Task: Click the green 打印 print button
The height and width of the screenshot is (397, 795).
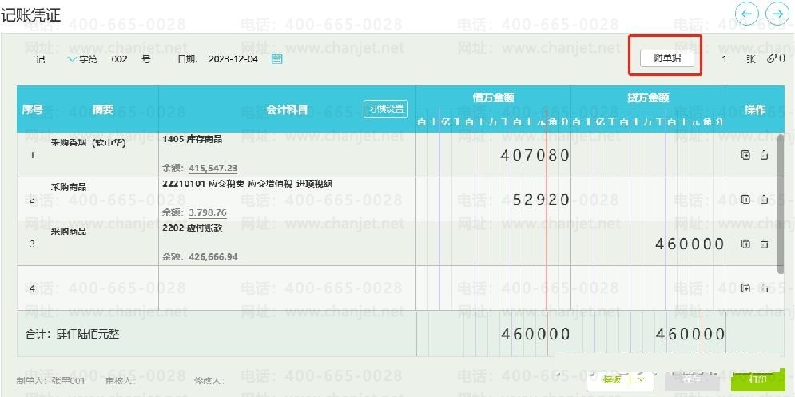Action: [758, 379]
